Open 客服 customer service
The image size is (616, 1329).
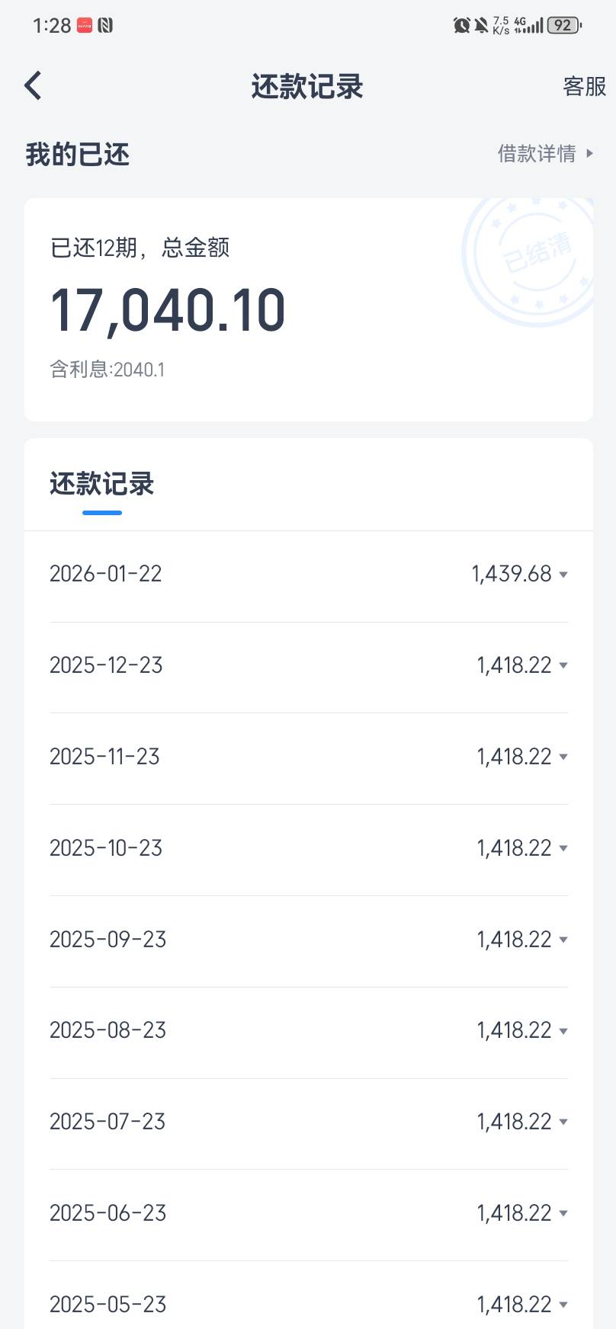[x=584, y=87]
